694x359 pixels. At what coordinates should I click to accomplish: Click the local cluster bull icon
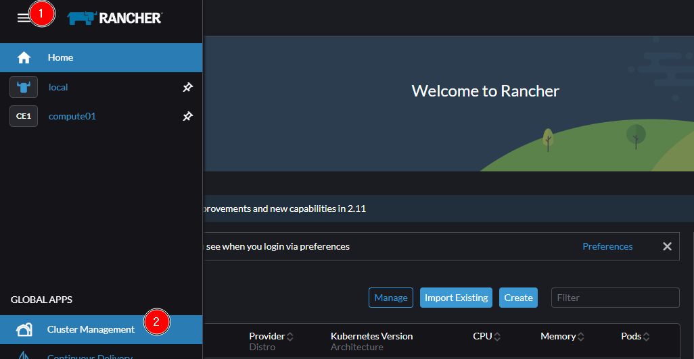[x=24, y=87]
